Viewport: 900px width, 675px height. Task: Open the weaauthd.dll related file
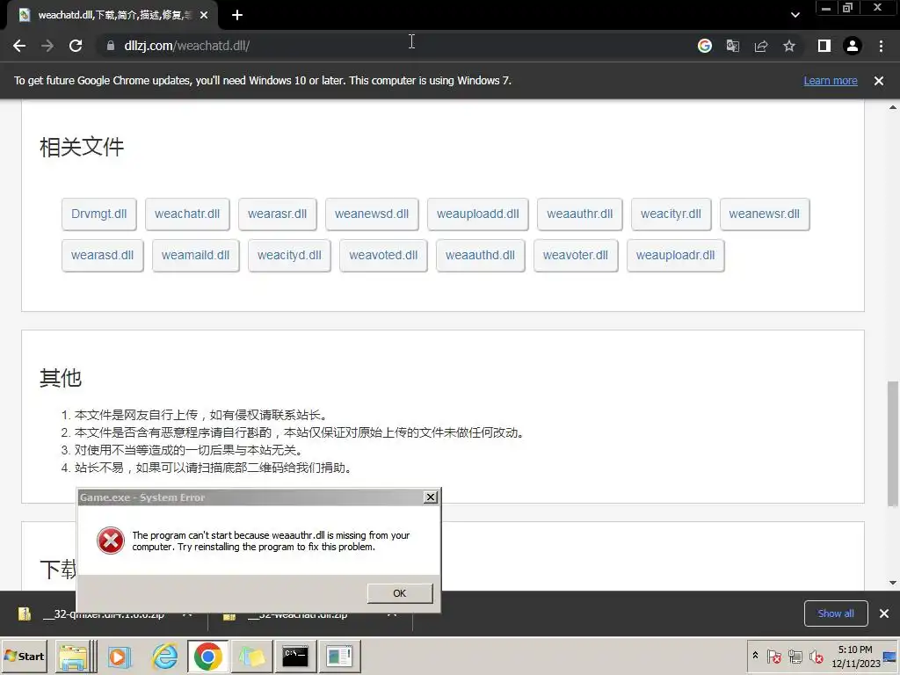point(481,256)
